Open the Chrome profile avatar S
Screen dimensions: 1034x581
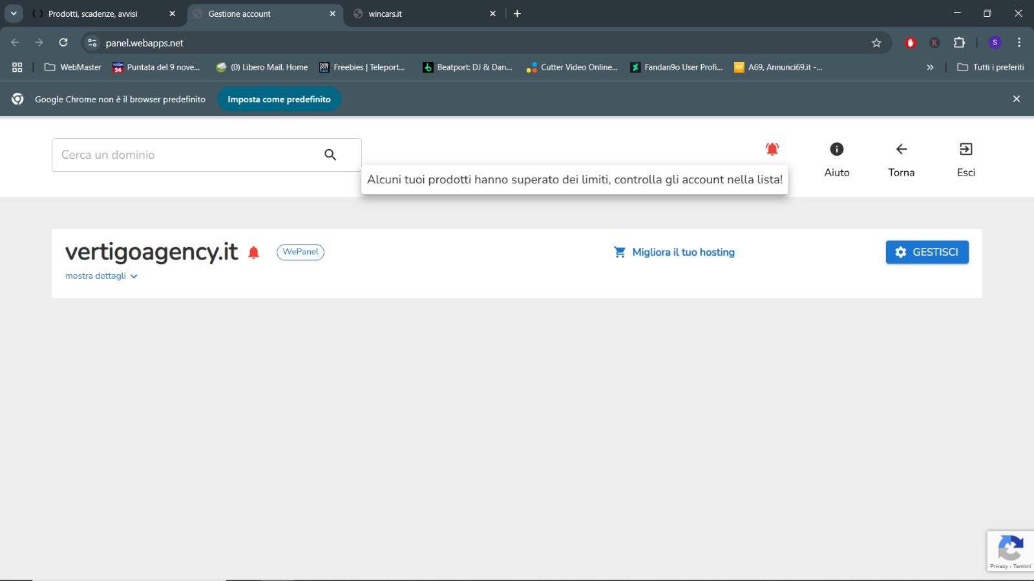pos(995,43)
